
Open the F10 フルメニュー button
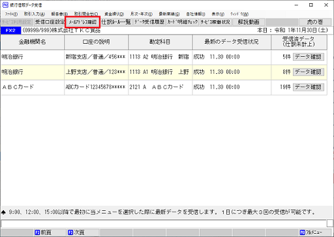coord(315,232)
